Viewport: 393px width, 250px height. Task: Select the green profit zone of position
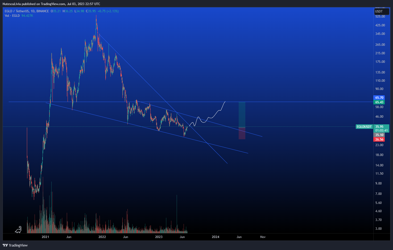(x=242, y=115)
